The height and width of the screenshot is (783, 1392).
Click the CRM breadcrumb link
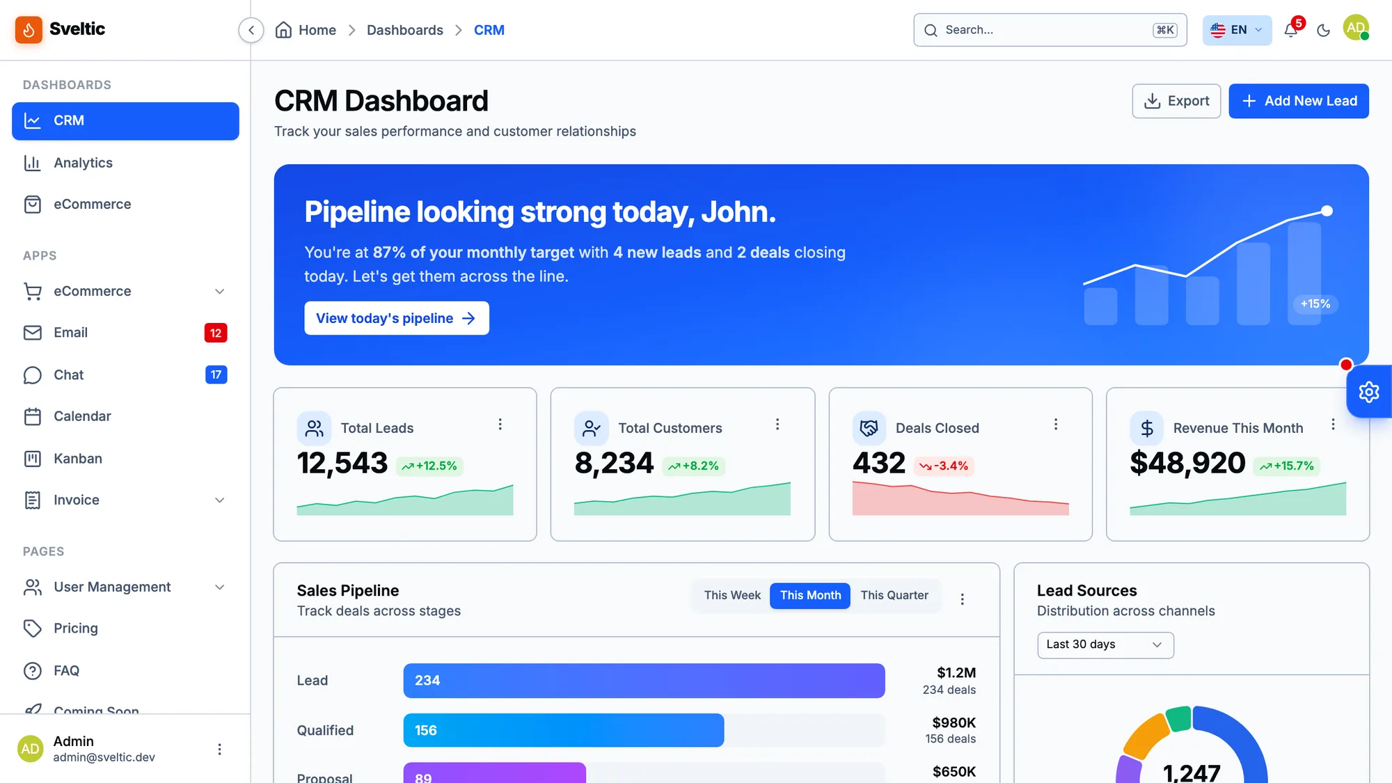pyautogui.click(x=489, y=30)
